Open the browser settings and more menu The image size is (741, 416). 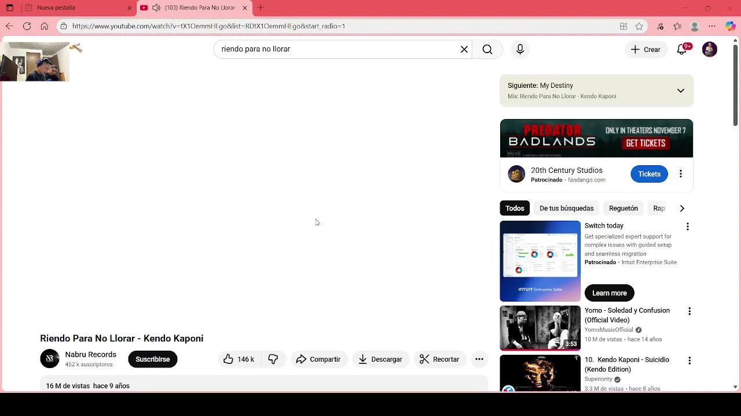pos(712,26)
